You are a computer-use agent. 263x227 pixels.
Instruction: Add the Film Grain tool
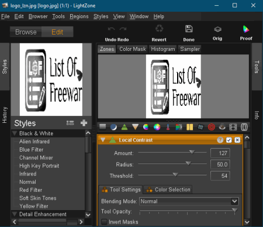pyautogui.click(x=233, y=127)
